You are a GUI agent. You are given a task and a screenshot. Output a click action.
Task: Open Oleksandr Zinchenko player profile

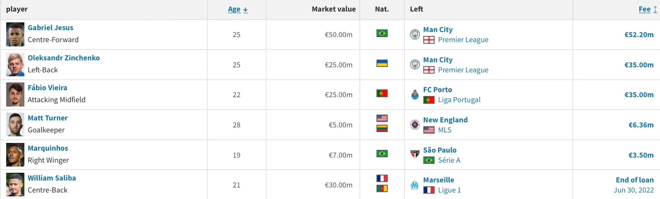point(64,58)
